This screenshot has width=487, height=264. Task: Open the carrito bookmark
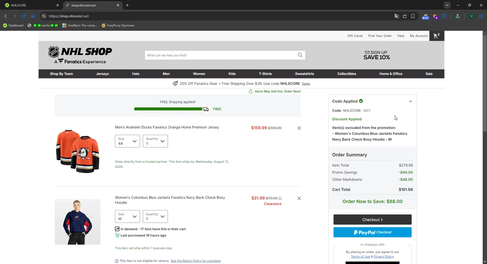coord(43,25)
